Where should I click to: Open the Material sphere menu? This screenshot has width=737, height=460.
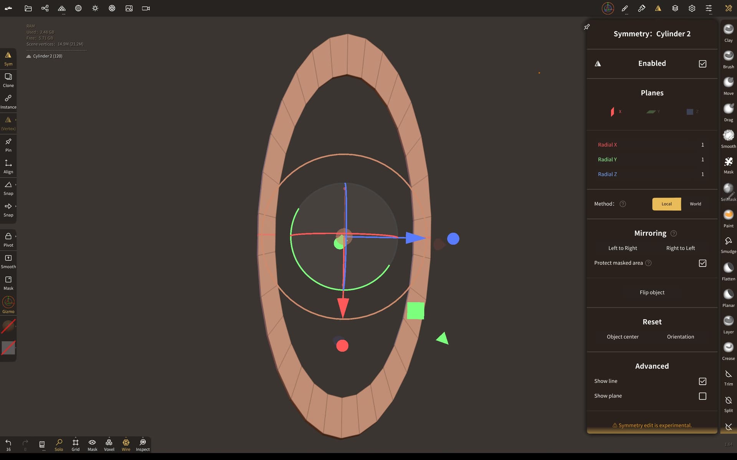coord(78,8)
